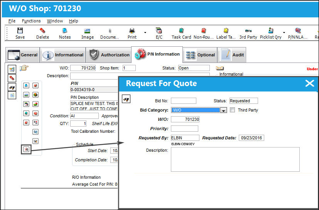The width and height of the screenshot is (319, 210).
Task: Click the Requested By field
Action: pos(185,138)
